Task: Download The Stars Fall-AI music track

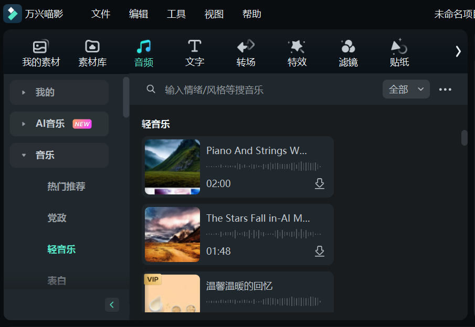Action: 320,251
